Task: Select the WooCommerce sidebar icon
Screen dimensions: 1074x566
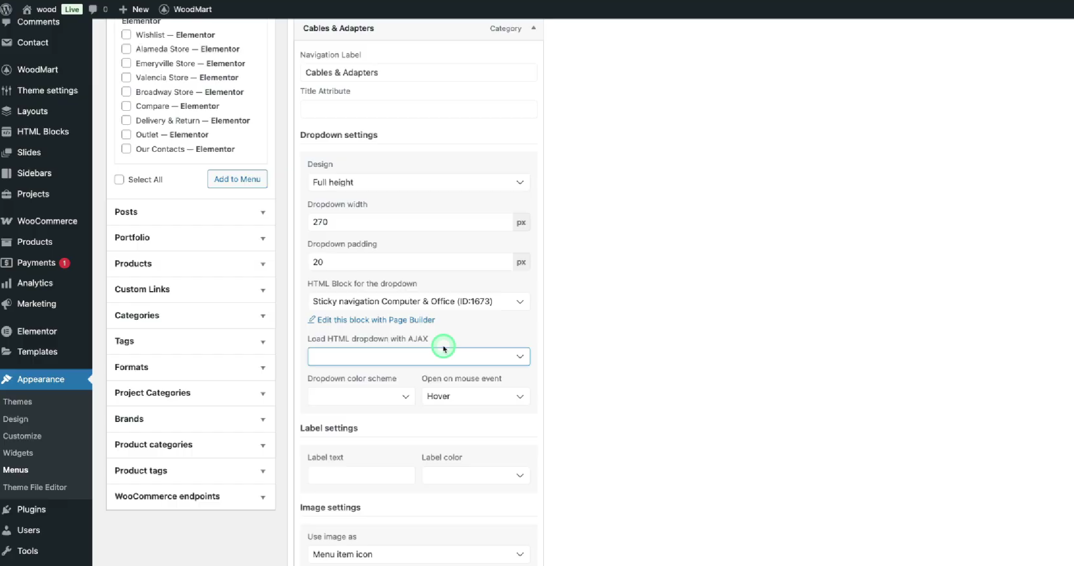Action: point(7,221)
